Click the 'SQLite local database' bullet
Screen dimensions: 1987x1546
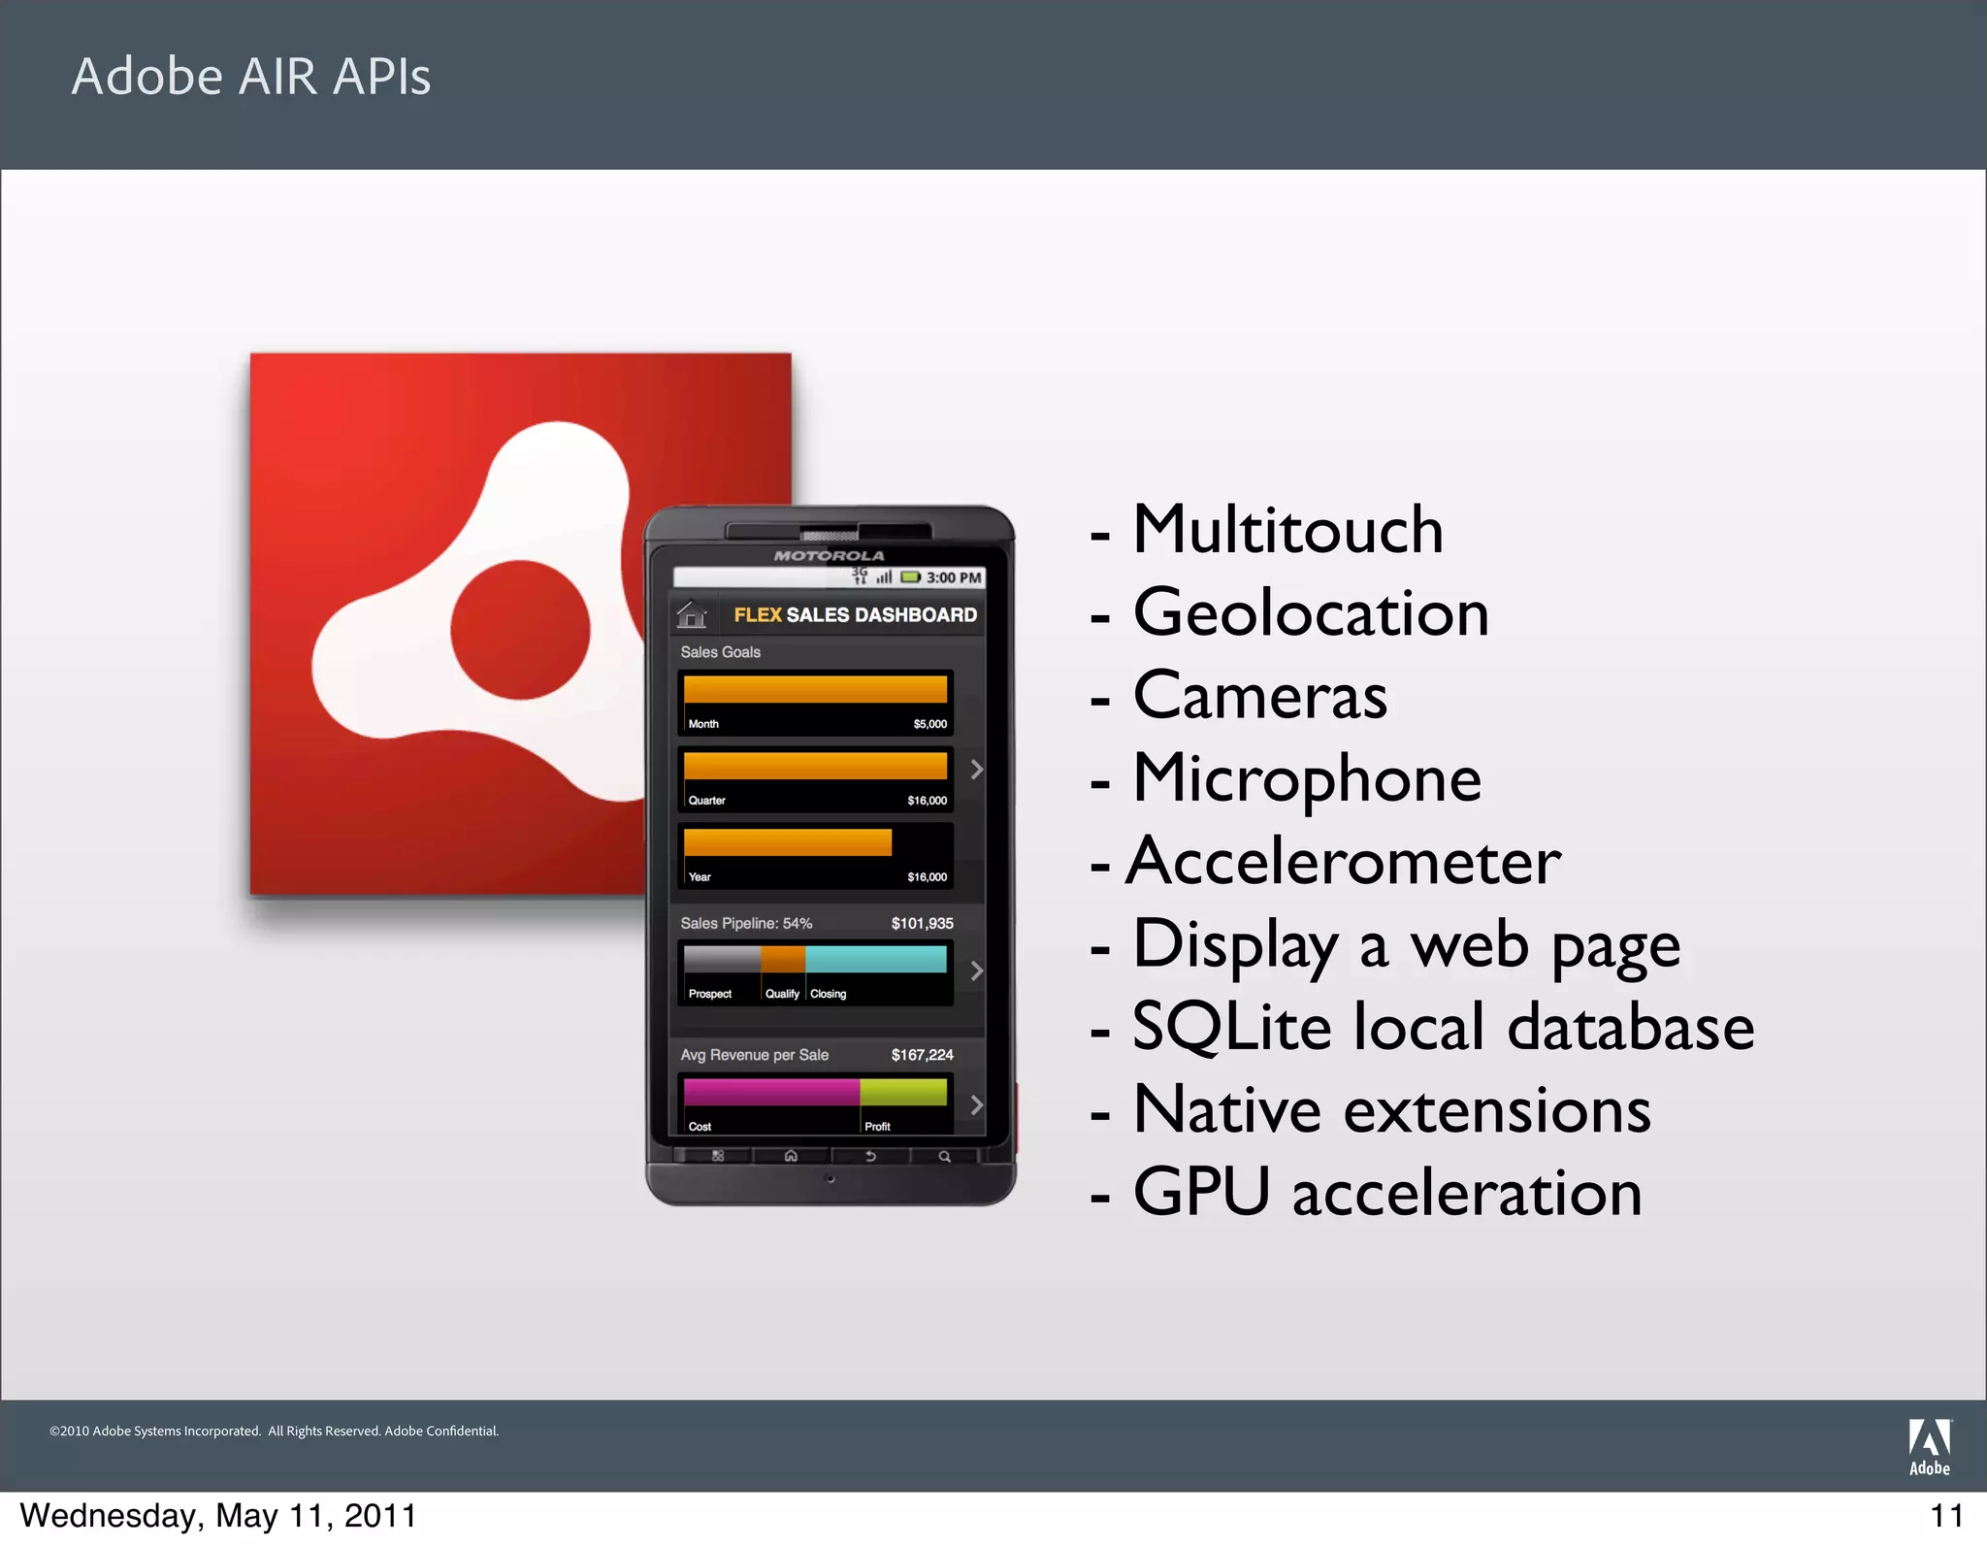[1443, 1027]
